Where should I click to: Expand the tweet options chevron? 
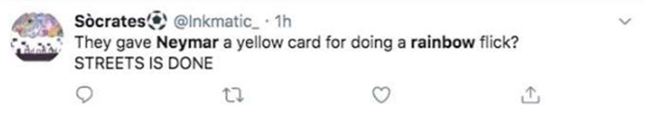click(x=625, y=21)
